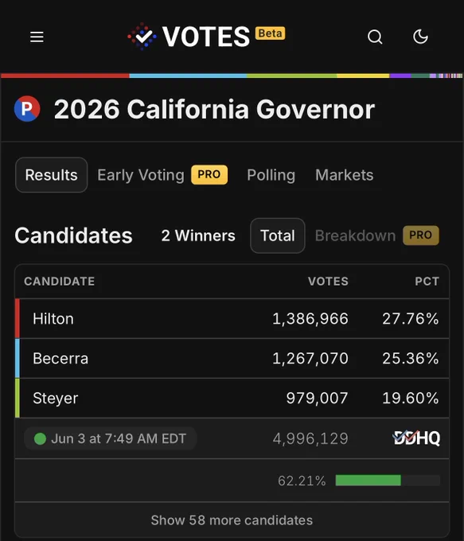The image size is (464, 541).
Task: Open the hamburger menu
Action: (37, 37)
